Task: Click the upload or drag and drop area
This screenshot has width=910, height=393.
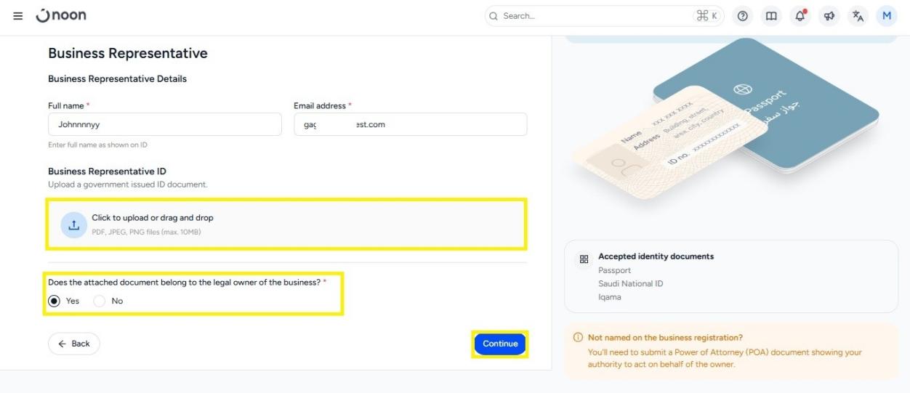Action: (288, 224)
